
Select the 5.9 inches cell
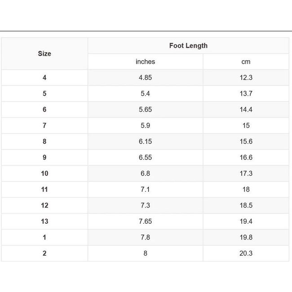145,126
